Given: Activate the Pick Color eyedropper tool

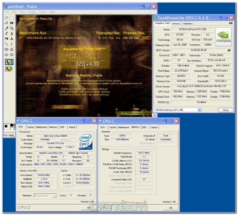Looking at the screenshot, I should 7,28.
